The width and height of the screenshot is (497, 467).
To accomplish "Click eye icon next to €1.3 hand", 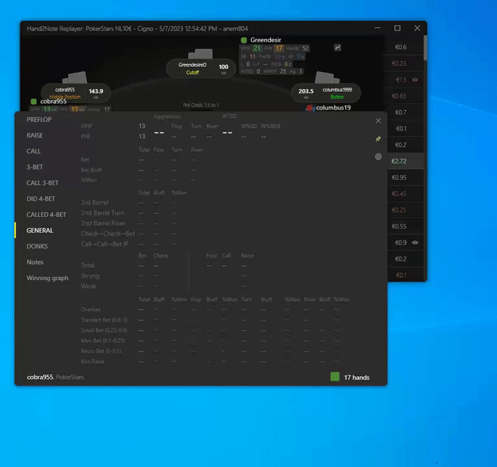I will (415, 80).
